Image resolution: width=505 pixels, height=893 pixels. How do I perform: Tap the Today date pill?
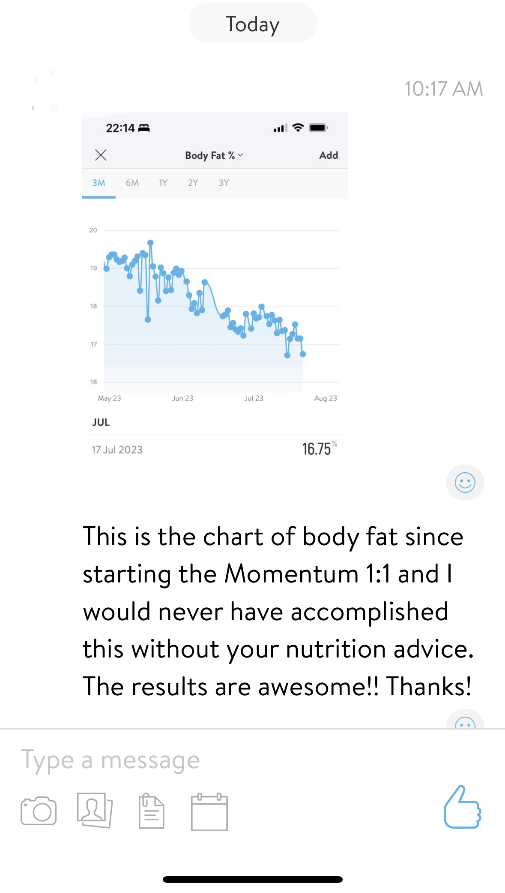pyautogui.click(x=252, y=24)
